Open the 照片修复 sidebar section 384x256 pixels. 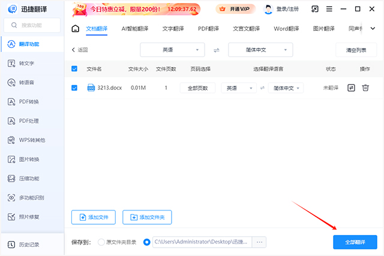(x=32, y=217)
